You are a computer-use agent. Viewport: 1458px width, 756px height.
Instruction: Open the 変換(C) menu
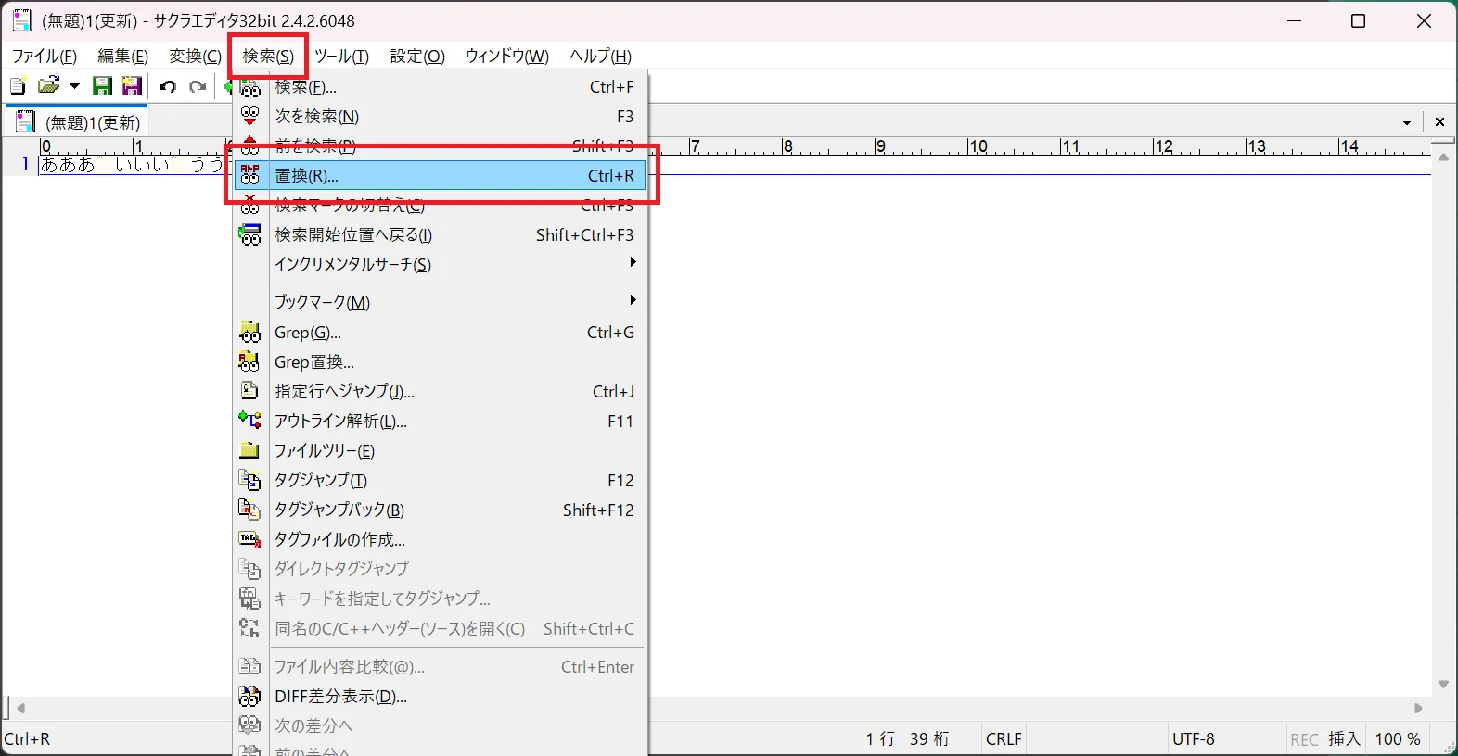click(195, 57)
